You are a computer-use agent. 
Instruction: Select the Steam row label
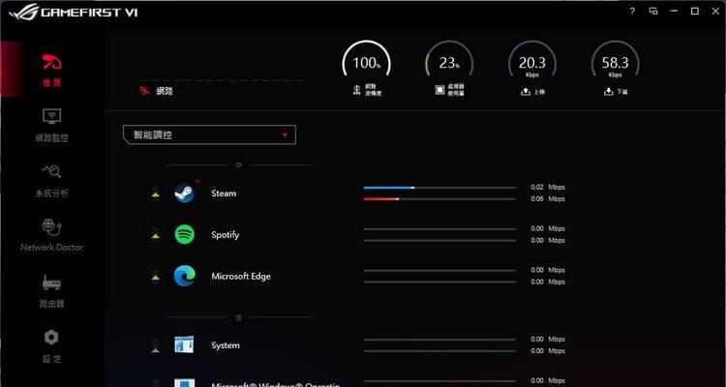pyautogui.click(x=224, y=193)
